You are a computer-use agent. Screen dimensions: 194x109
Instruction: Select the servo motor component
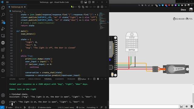[x=176, y=69]
